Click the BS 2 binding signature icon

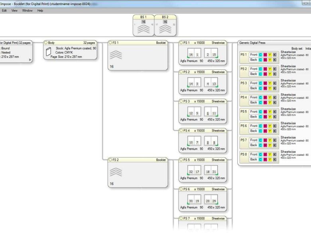click(165, 28)
